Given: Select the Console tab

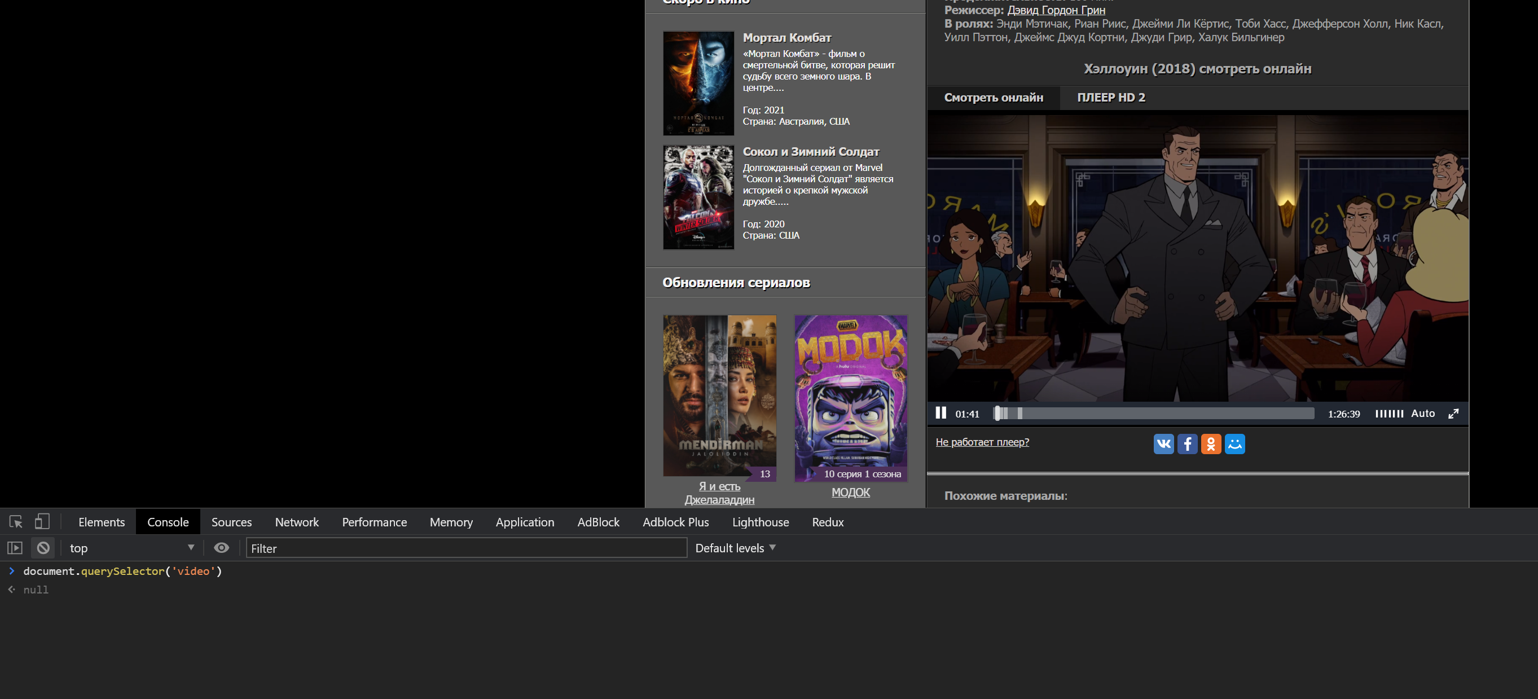Looking at the screenshot, I should click(168, 522).
